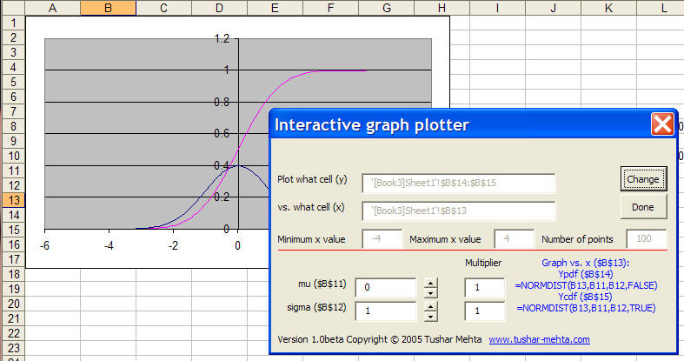
Task: Select the Multiplier field for mu
Action: [x=484, y=288]
